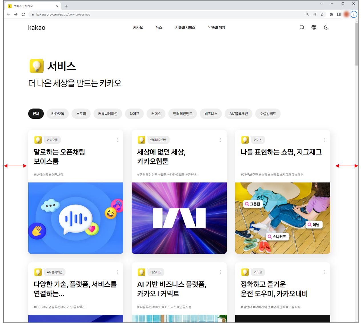The height and width of the screenshot is (323, 362).
Task: Open 나를 표현하는 쇼핑, 지그재그 title
Action: point(281,152)
